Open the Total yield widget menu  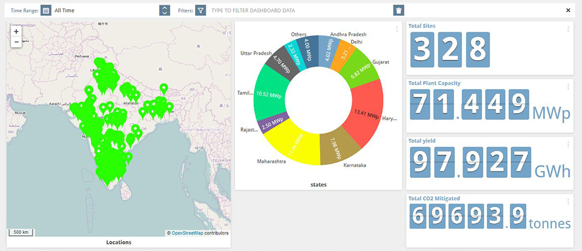click(x=568, y=144)
